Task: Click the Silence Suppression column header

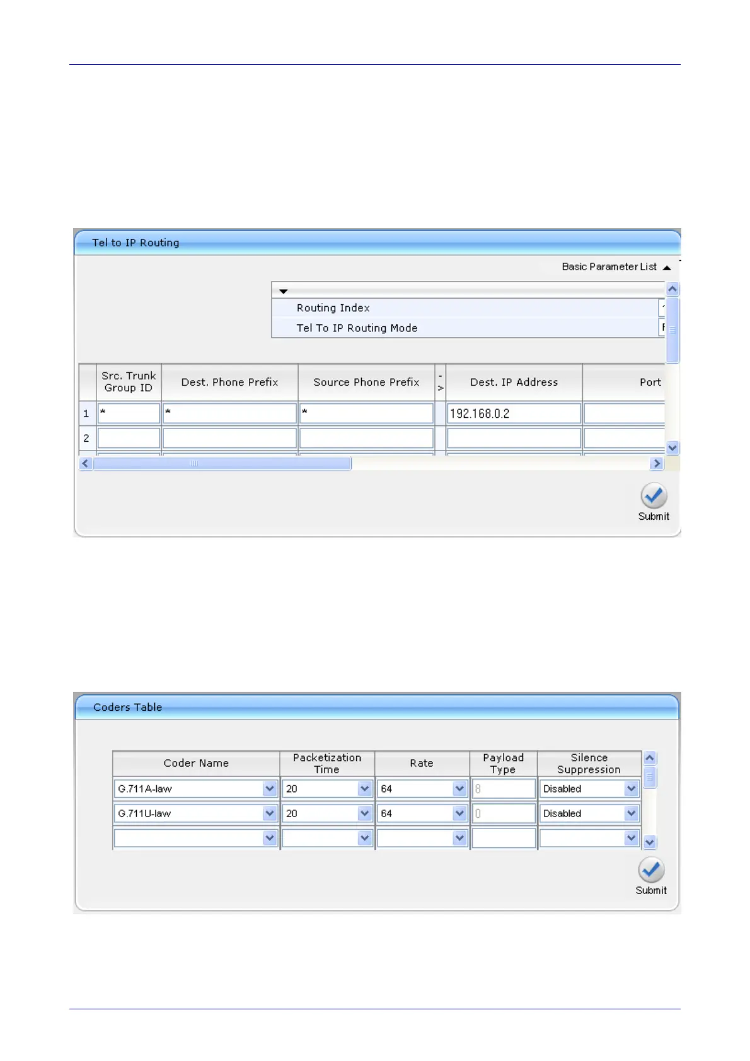Action: pos(589,764)
